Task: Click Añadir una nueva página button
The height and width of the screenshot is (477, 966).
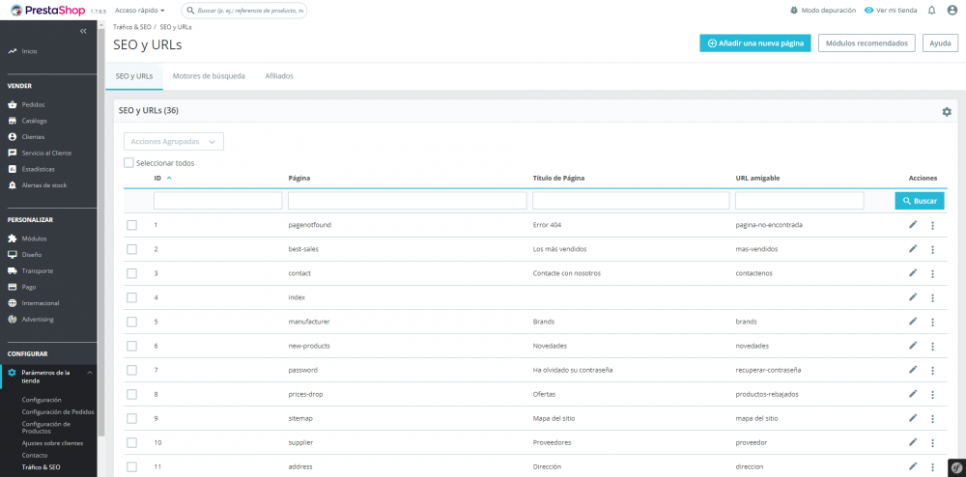Action: (x=755, y=43)
